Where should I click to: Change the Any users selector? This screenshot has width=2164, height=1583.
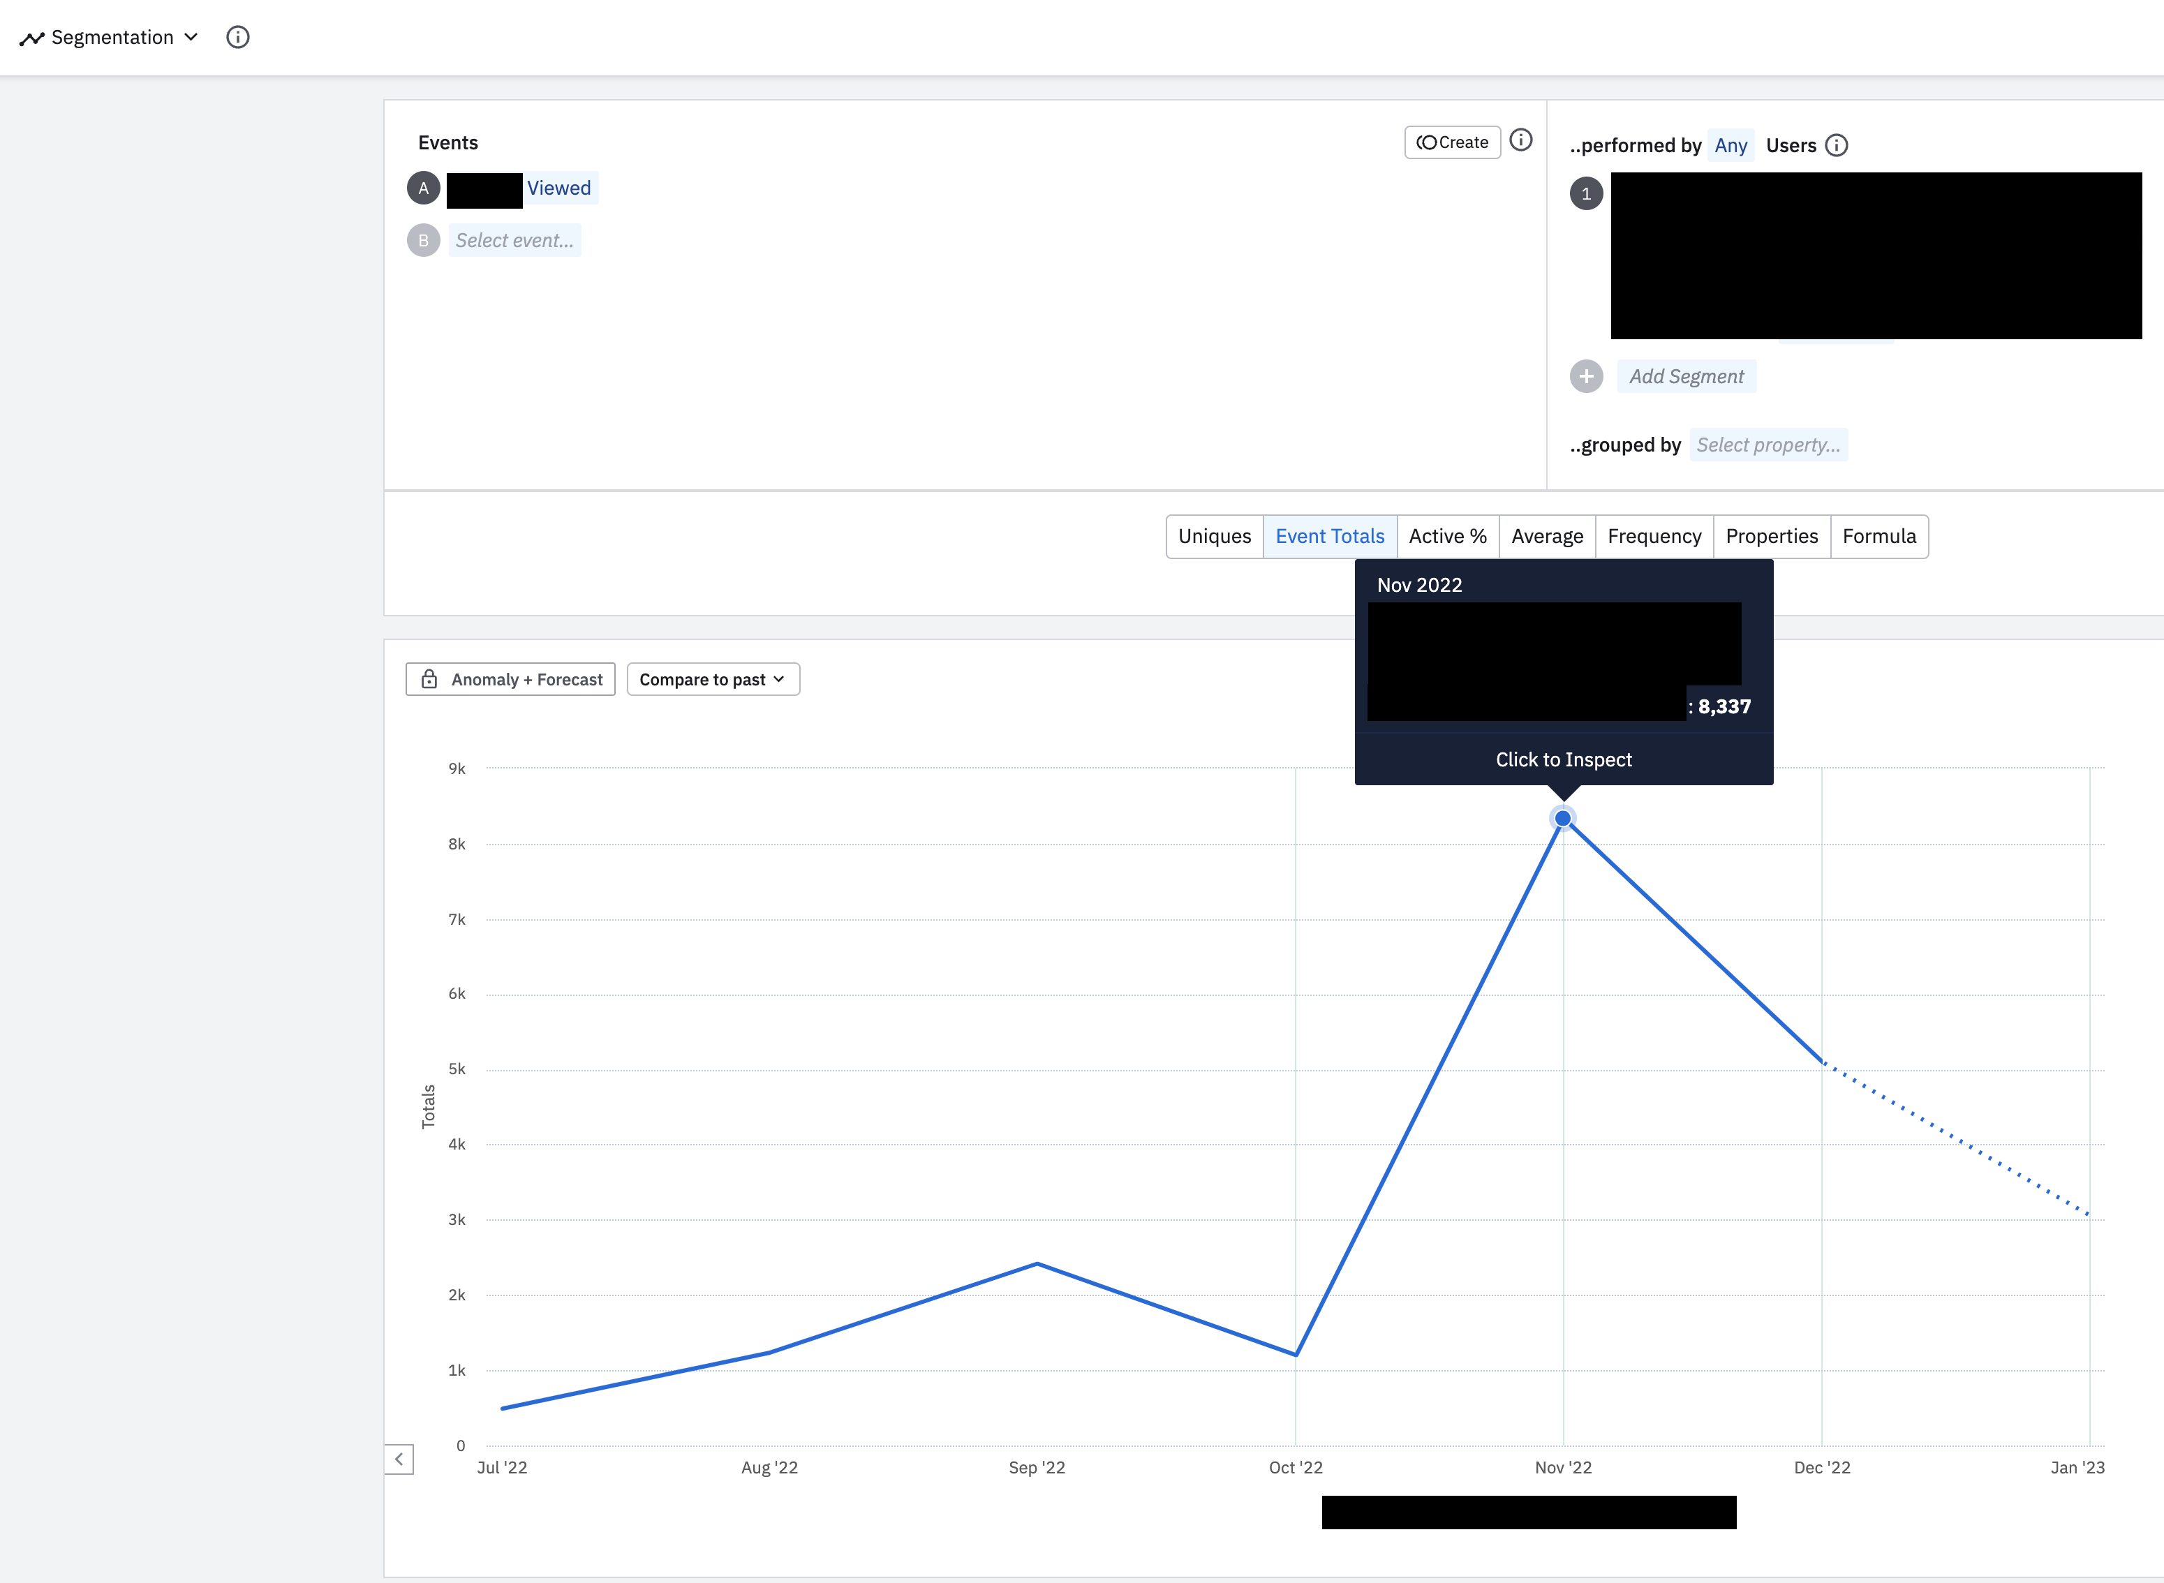(1730, 146)
